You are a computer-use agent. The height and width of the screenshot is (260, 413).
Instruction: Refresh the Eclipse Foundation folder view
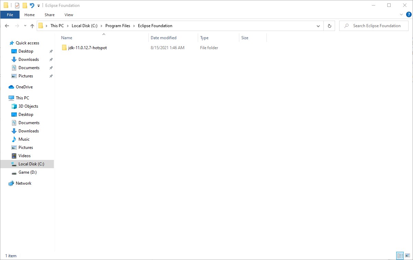pos(330,26)
